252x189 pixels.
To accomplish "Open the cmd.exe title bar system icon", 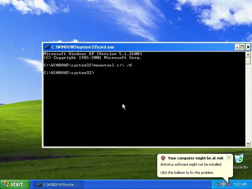I will pyautogui.click(x=47, y=47).
